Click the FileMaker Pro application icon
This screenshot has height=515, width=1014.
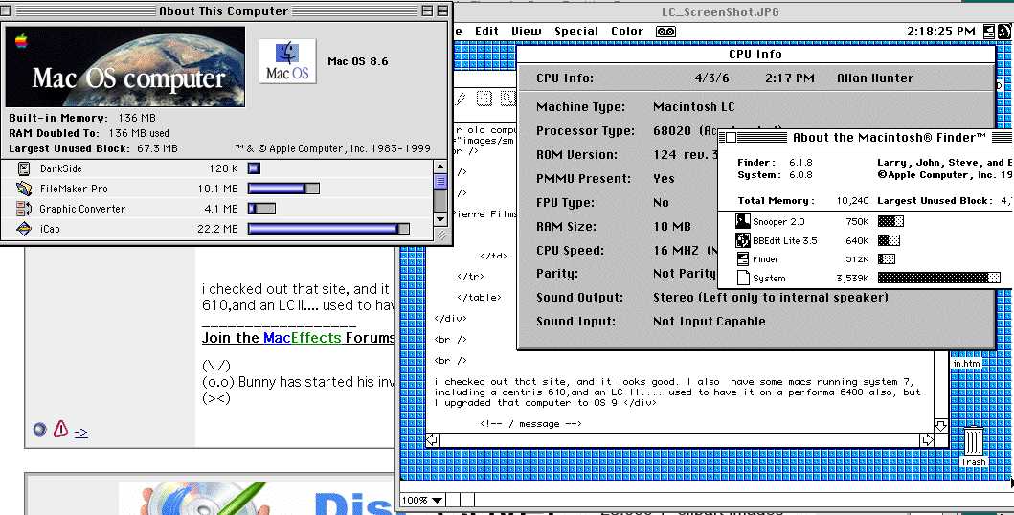(24, 189)
